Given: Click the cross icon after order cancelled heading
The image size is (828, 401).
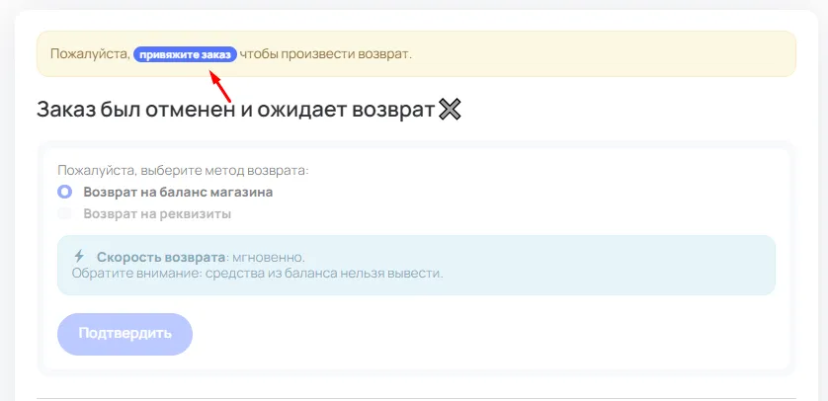Looking at the screenshot, I should click(x=450, y=110).
